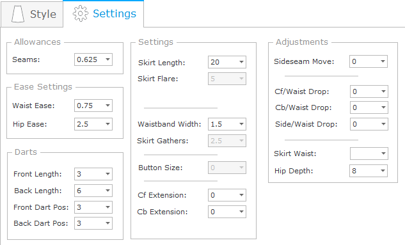The height and width of the screenshot is (245, 405).
Task: Click the Waist Ease label
Action: [33, 106]
